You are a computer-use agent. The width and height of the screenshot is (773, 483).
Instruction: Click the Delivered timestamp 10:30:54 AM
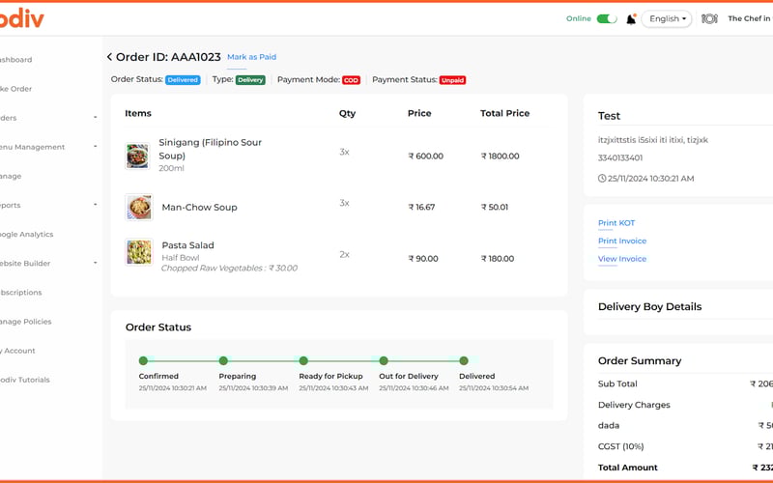click(494, 388)
